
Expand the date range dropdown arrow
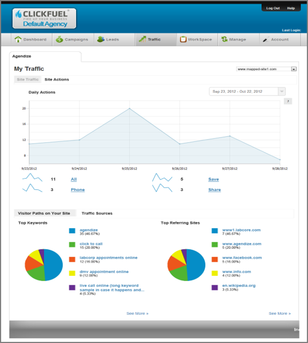282,92
